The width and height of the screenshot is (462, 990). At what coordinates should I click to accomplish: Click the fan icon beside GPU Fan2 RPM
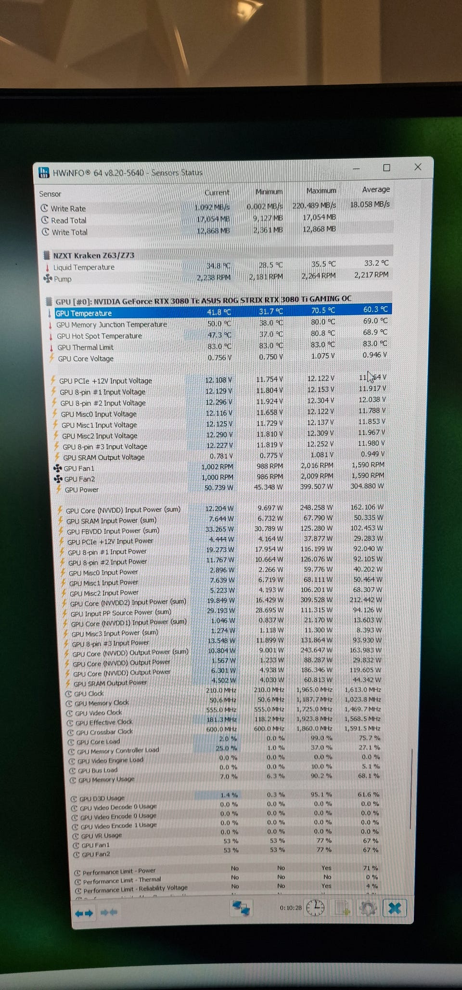click(x=58, y=479)
